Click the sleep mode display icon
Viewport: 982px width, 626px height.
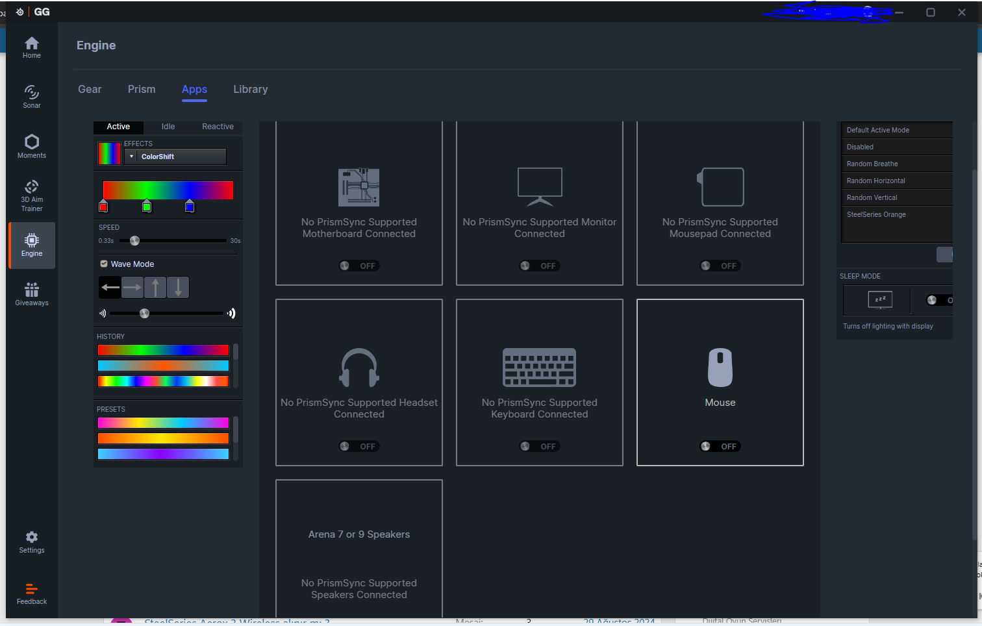[x=880, y=299]
